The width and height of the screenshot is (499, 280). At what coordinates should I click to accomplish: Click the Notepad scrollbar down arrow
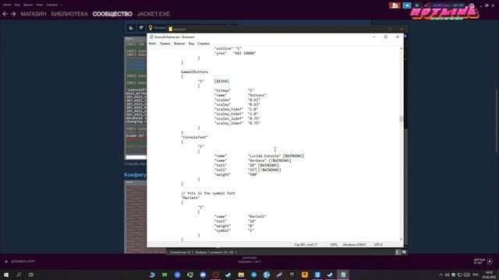(x=401, y=240)
